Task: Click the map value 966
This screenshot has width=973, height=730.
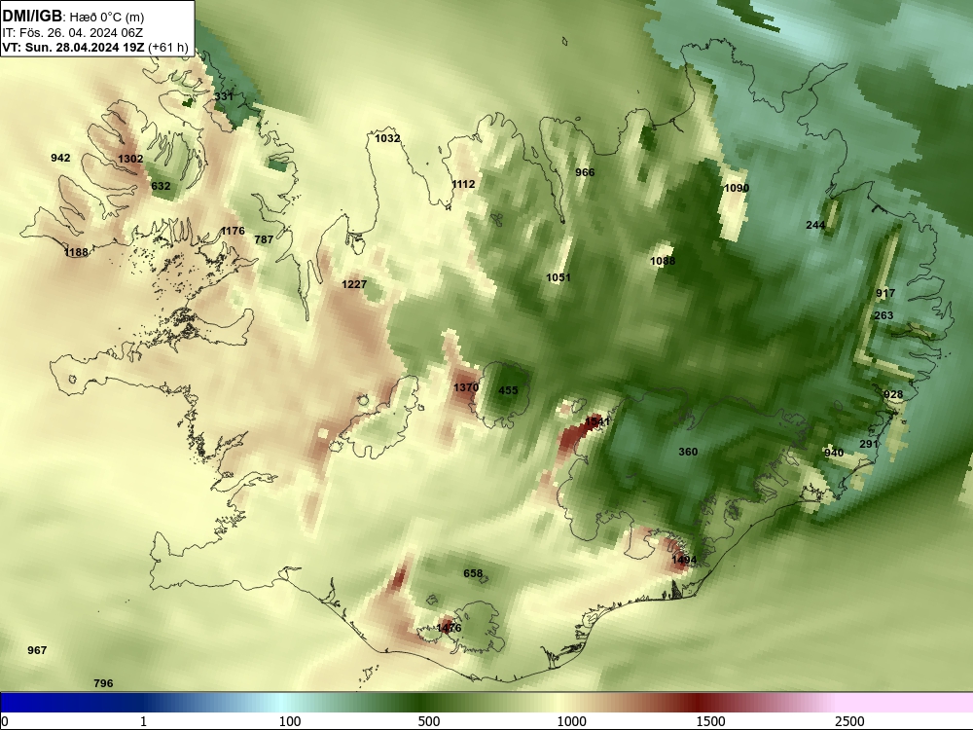Action: [585, 172]
